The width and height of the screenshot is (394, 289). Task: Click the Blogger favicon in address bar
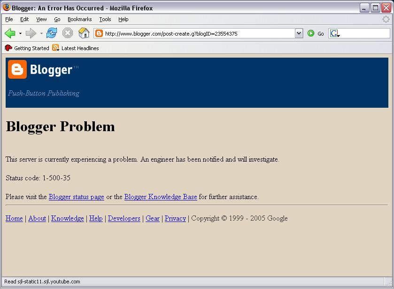[99, 33]
